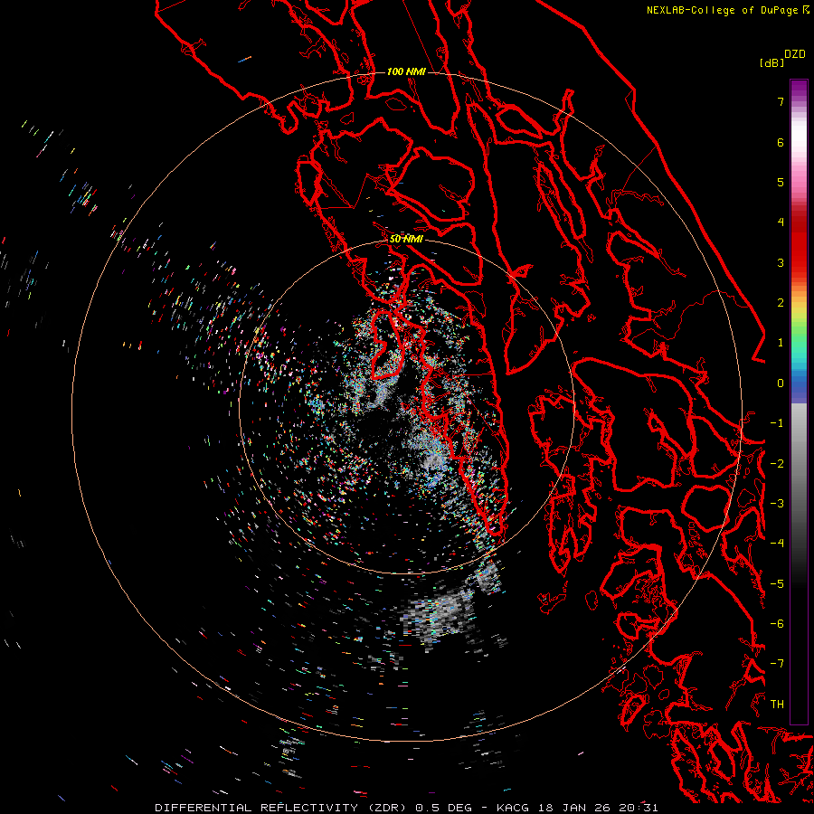
Task: Click the -5 value on color scale
Action: tap(777, 584)
